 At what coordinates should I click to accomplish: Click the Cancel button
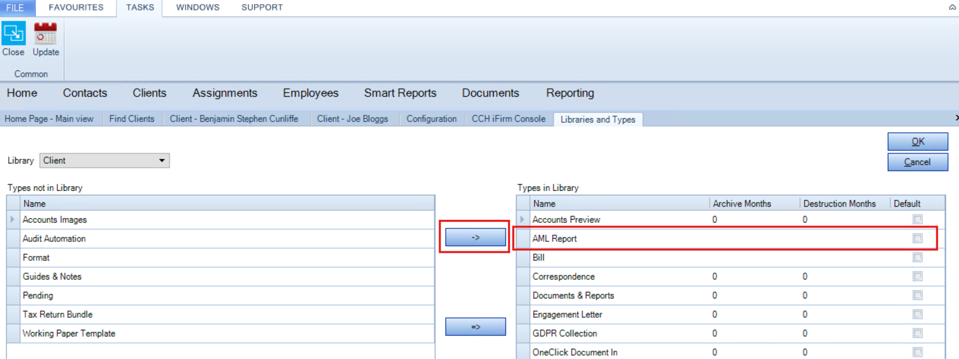[x=918, y=162]
